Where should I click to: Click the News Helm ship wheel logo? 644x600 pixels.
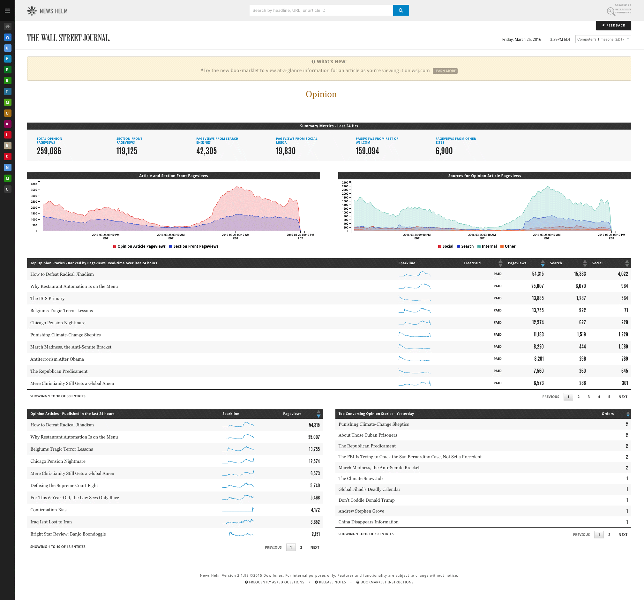click(x=32, y=11)
